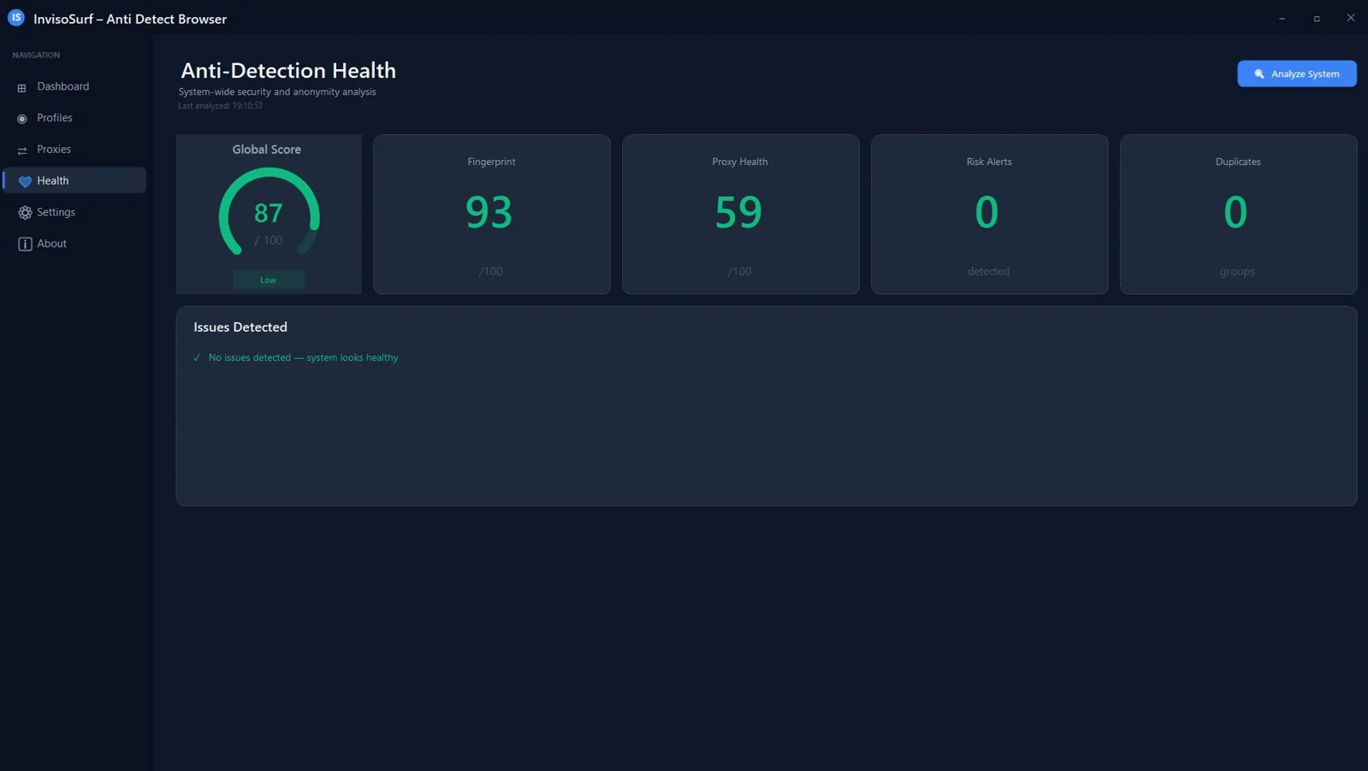Click the Last analyzed timestamp text
This screenshot has width=1368, height=771.
coord(220,106)
